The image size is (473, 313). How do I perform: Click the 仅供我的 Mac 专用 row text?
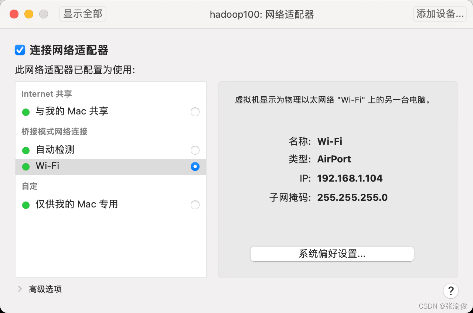[77, 204]
